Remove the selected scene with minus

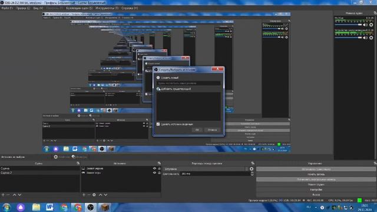click(x=8, y=195)
